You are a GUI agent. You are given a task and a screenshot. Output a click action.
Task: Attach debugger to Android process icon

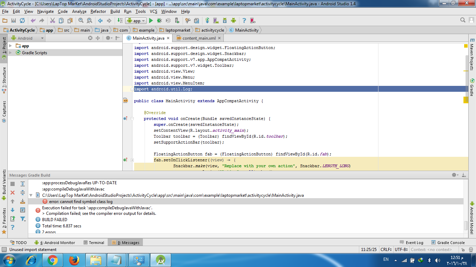[x=177, y=21]
